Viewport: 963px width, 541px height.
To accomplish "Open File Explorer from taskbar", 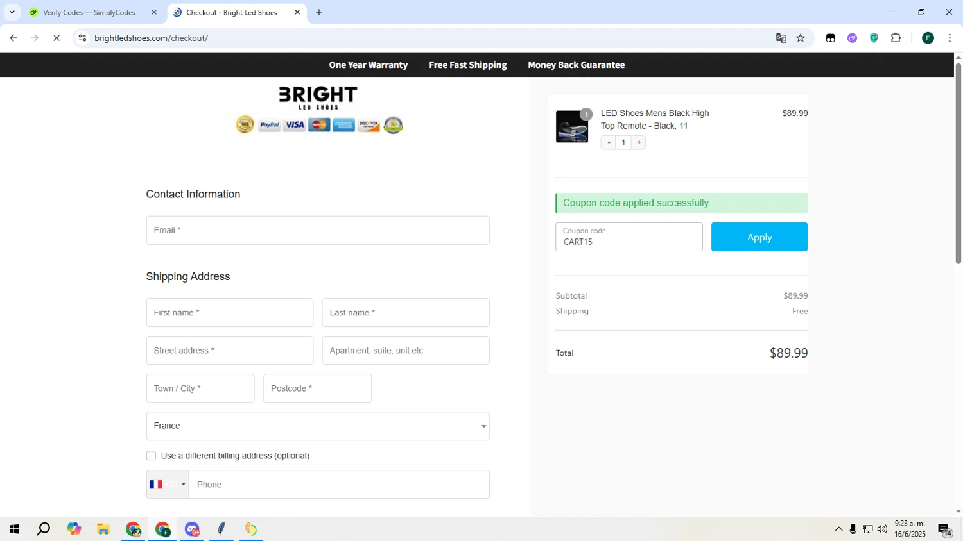I will coord(103,529).
